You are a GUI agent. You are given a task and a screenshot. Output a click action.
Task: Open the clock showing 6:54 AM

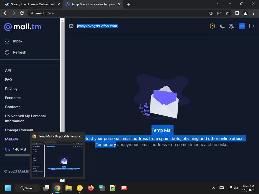248,188
